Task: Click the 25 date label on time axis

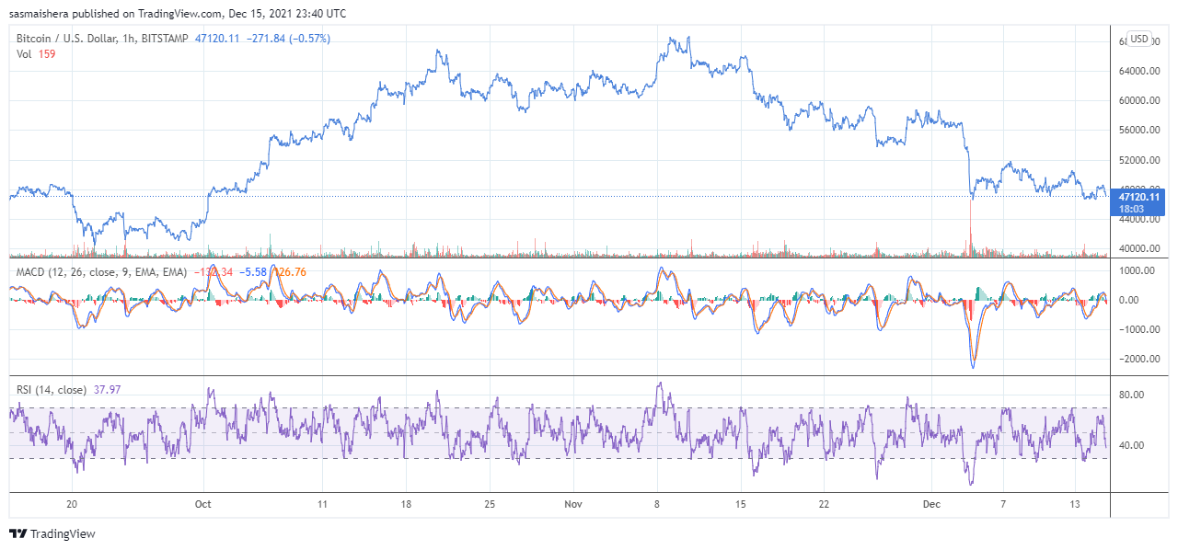Action: pyautogui.click(x=489, y=504)
